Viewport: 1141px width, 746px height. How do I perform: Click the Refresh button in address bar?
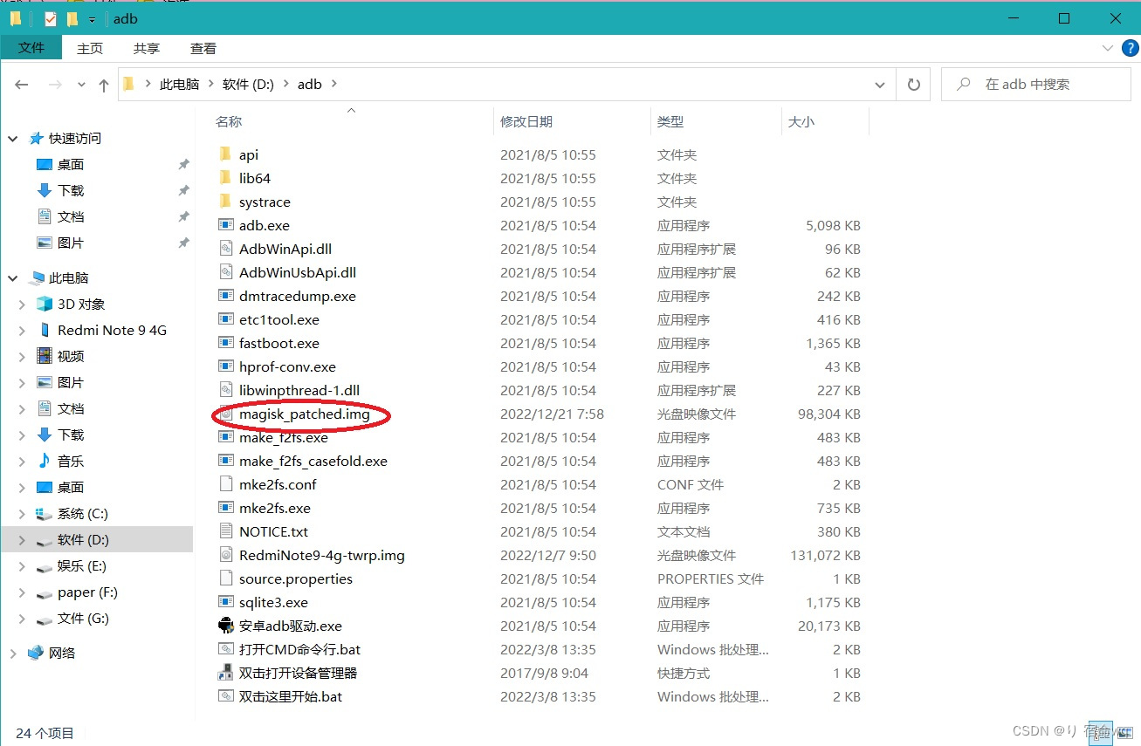pyautogui.click(x=914, y=85)
